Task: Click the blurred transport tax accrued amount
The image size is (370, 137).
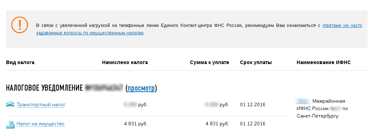Action: pyautogui.click(x=130, y=104)
